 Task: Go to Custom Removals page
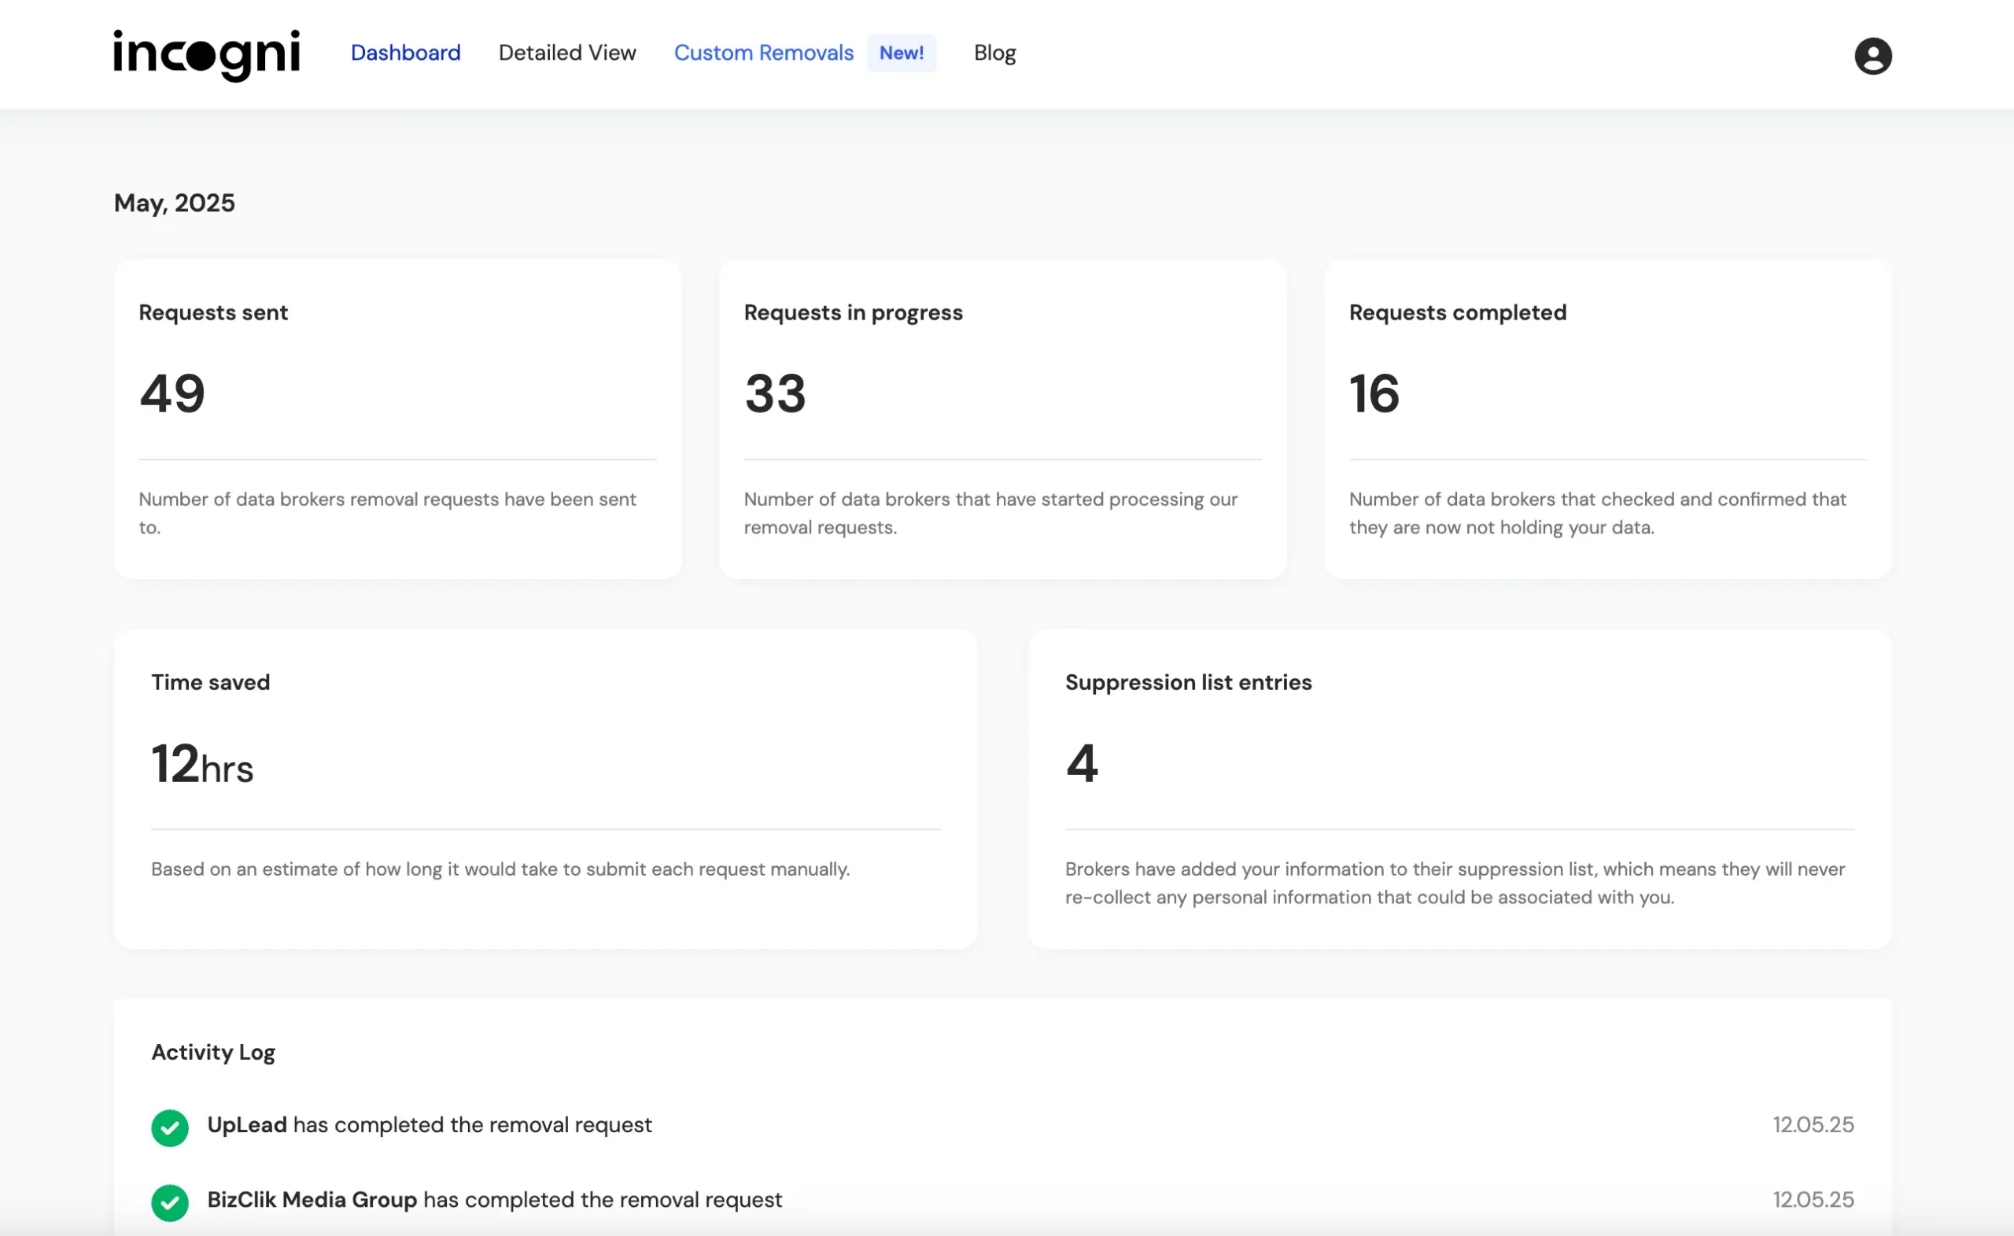(x=763, y=53)
